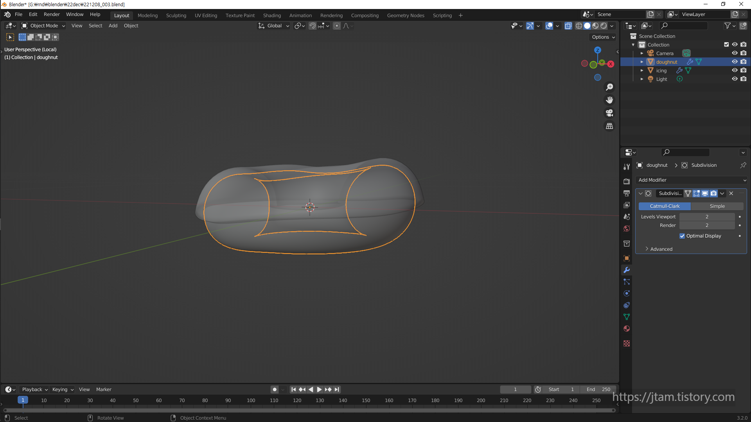Click the Levels Viewport value field
This screenshot has height=422, width=751.
[706, 216]
